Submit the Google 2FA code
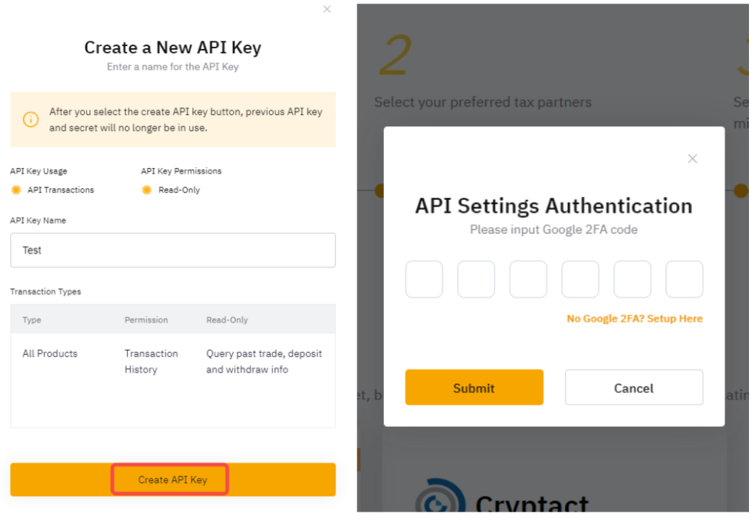The image size is (754, 521). click(x=474, y=387)
